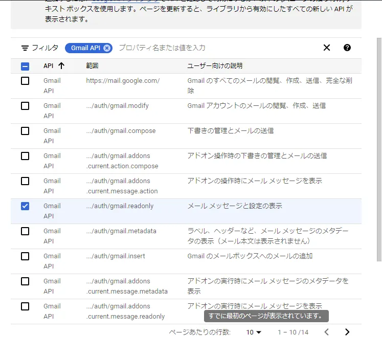Click the .../auth/gmail.compose scope text

coord(121,131)
